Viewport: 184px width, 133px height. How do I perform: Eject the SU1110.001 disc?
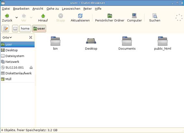[x=31, y=68]
